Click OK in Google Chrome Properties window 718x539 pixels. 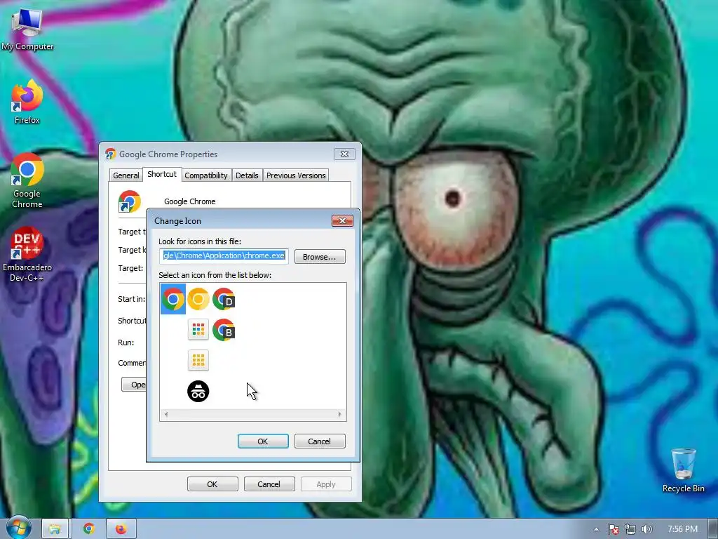pos(212,484)
